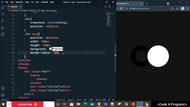Click the html breadcrumb segment
This screenshot has width=190, height=107.
pyautogui.click(x=25, y=11)
